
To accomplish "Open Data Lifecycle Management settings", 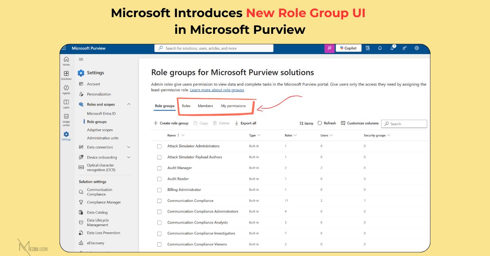I will pos(98,223).
